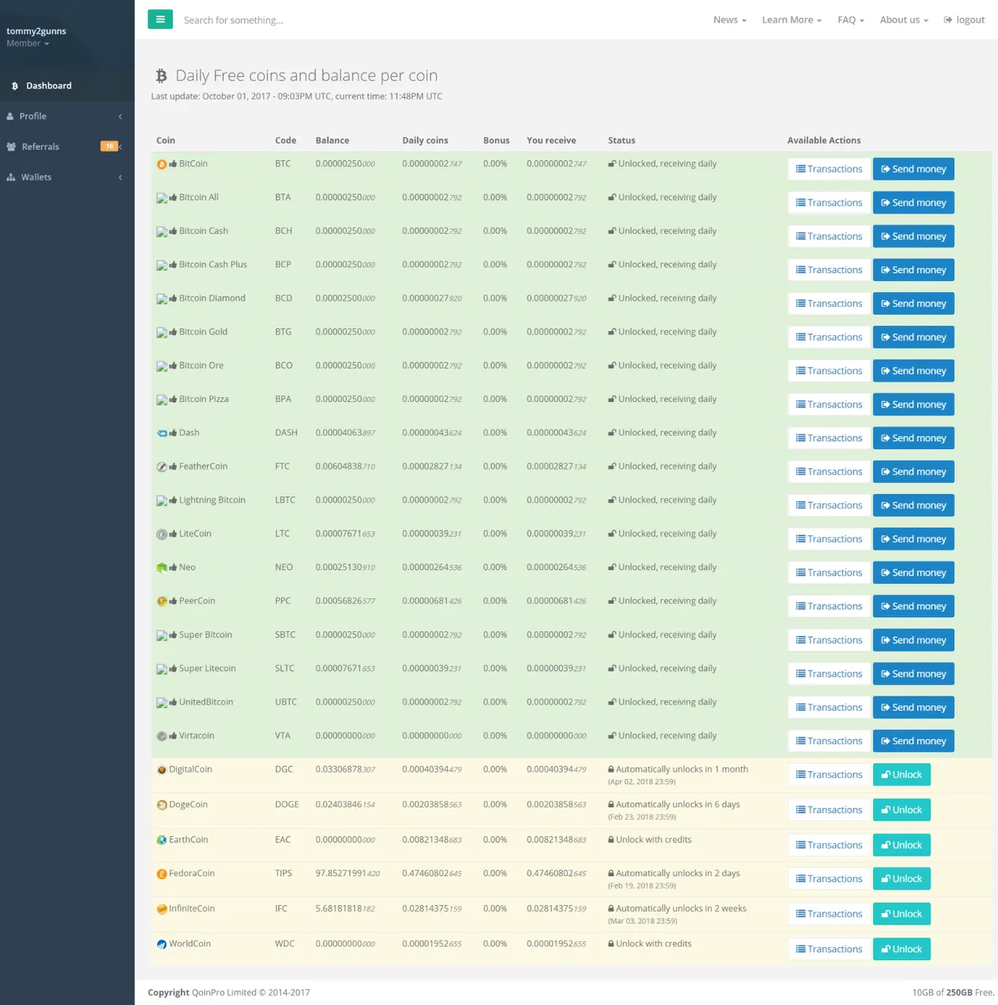Click the DogeCoin logo icon
This screenshot has height=1005, width=998.
tap(162, 805)
